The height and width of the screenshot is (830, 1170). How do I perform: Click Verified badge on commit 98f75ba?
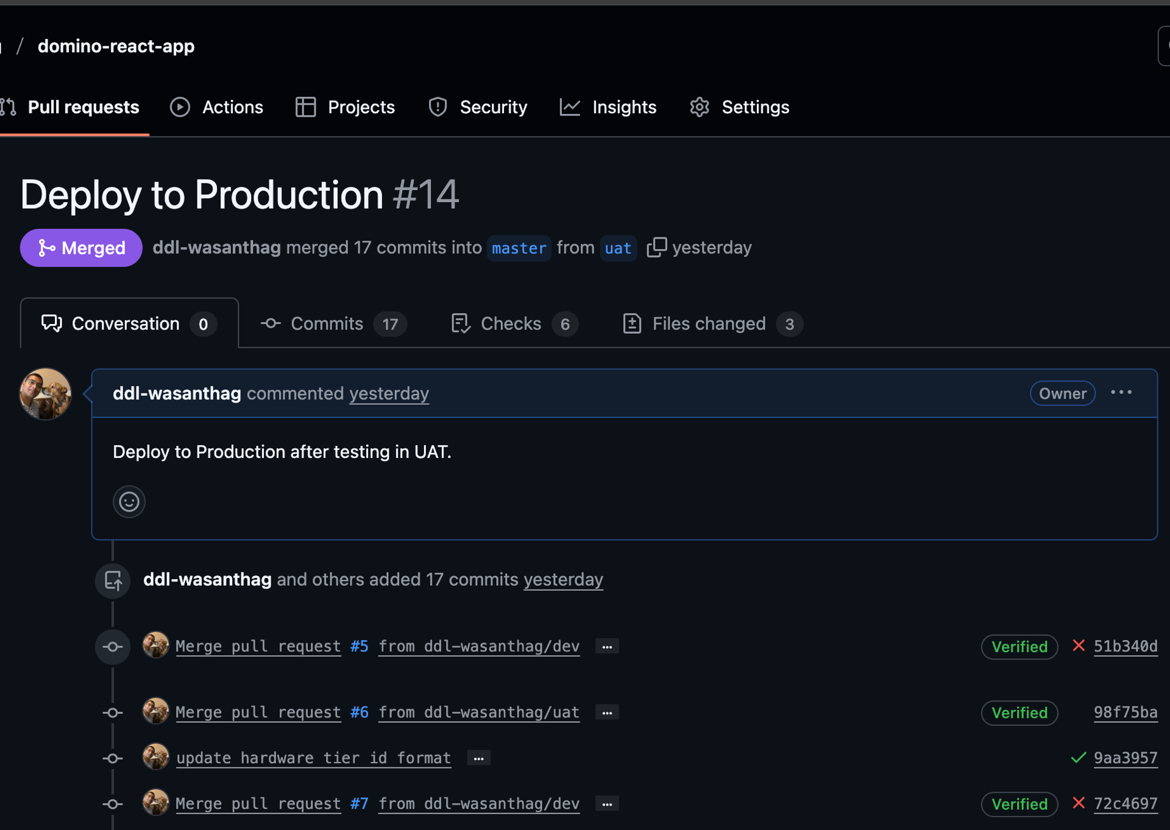tap(1019, 712)
